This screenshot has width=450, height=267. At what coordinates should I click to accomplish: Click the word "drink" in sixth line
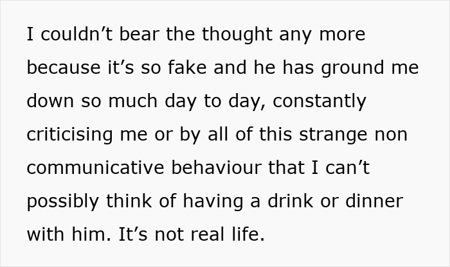[x=291, y=201]
